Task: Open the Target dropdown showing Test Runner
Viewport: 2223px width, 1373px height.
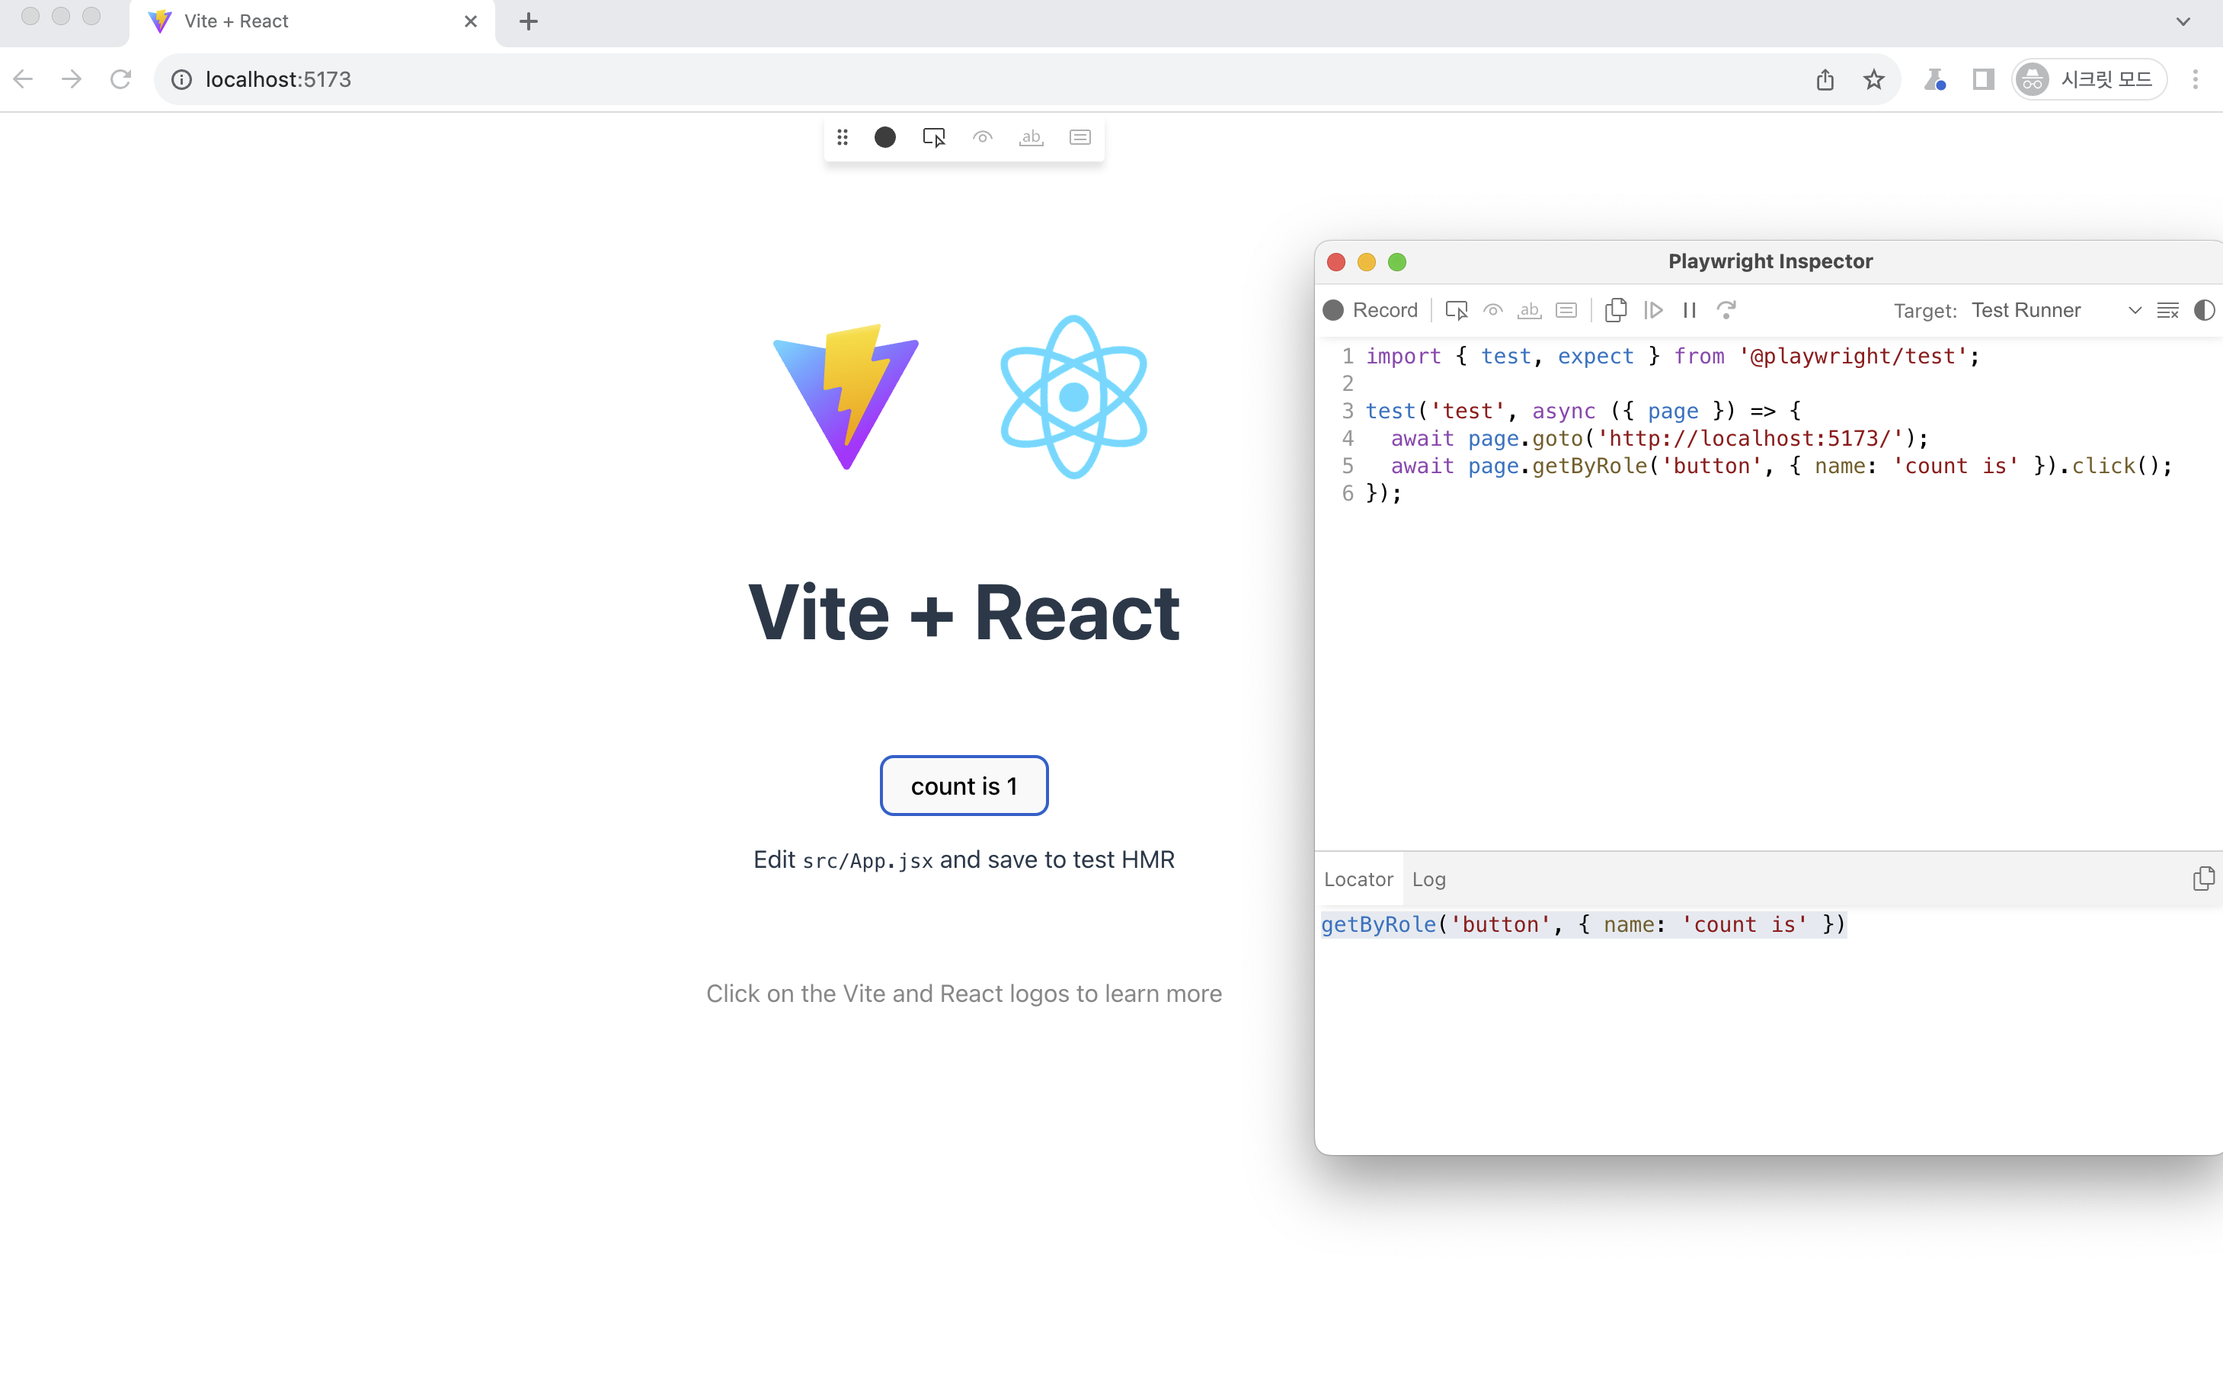Action: click(x=2134, y=309)
